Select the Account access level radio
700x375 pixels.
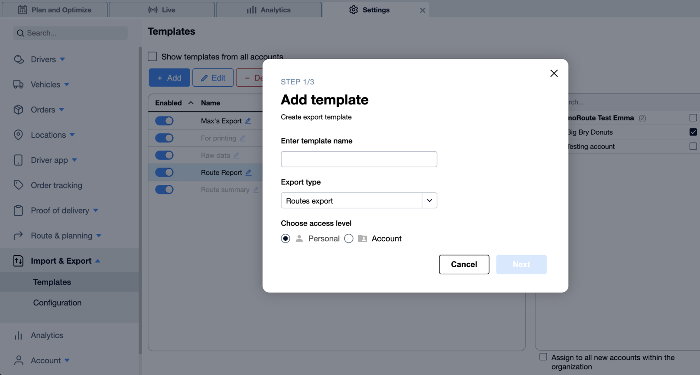[349, 239]
